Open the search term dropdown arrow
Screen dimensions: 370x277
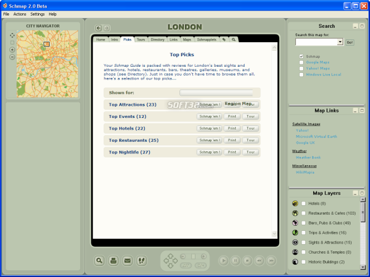click(x=340, y=42)
